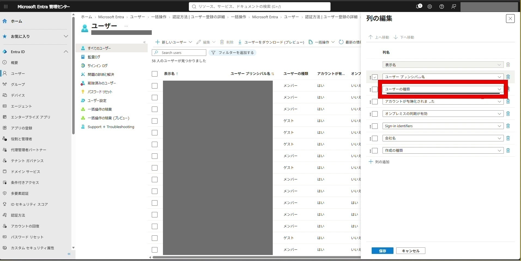Open the Sign-in identifiers column dropdown
Screen dimensions: 521x261
click(x=443, y=126)
